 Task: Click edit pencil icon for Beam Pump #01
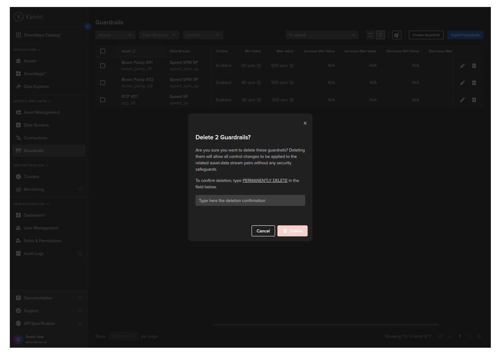coord(462,66)
